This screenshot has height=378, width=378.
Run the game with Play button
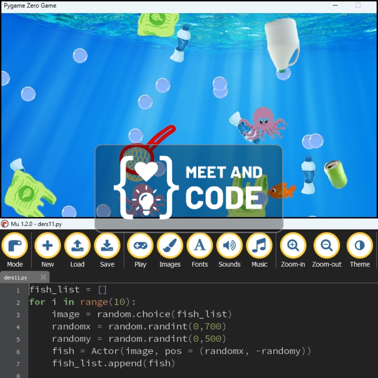pos(140,250)
